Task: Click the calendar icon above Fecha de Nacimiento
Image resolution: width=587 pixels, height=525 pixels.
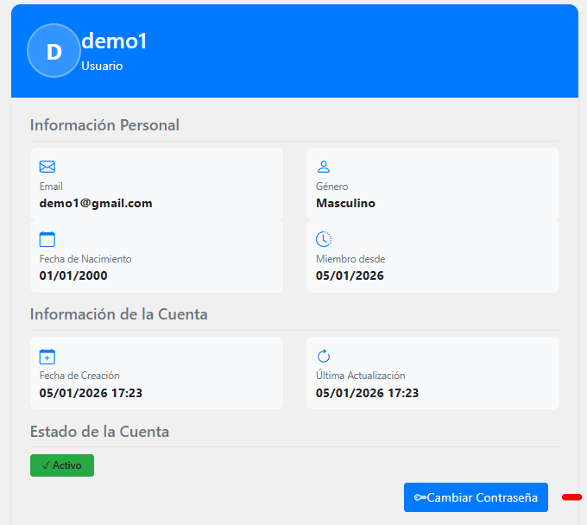Action: pos(47,239)
